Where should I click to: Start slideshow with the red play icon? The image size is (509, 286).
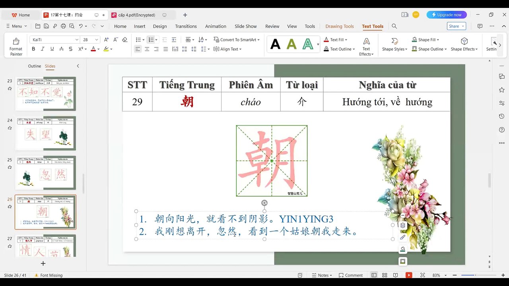click(x=409, y=275)
